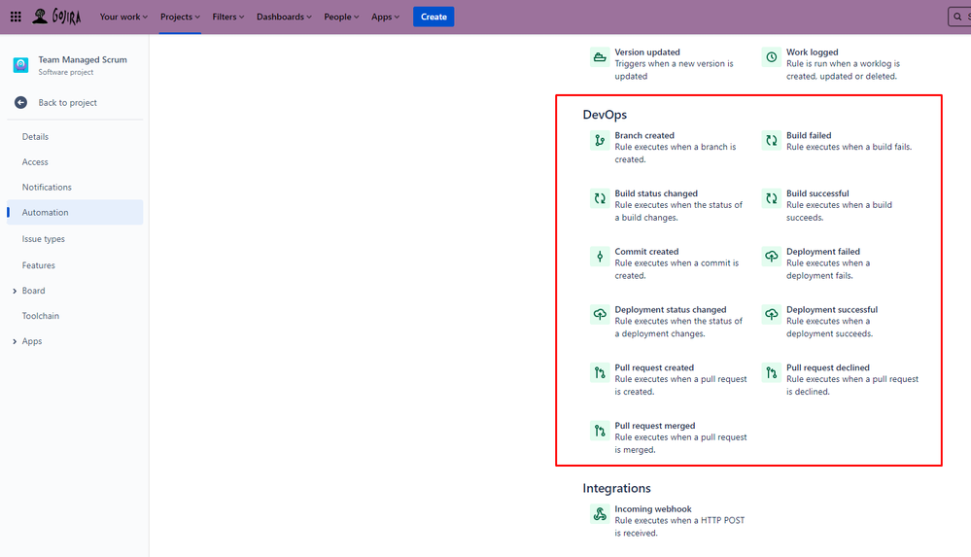The width and height of the screenshot is (971, 557).
Task: Choose the Work logged trigger title
Action: click(x=812, y=52)
